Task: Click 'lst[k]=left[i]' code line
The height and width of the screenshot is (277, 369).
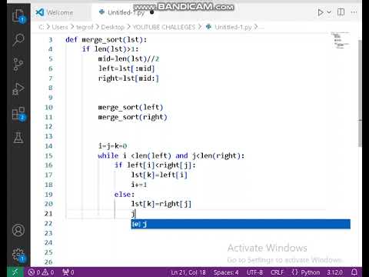Action: click(159, 175)
